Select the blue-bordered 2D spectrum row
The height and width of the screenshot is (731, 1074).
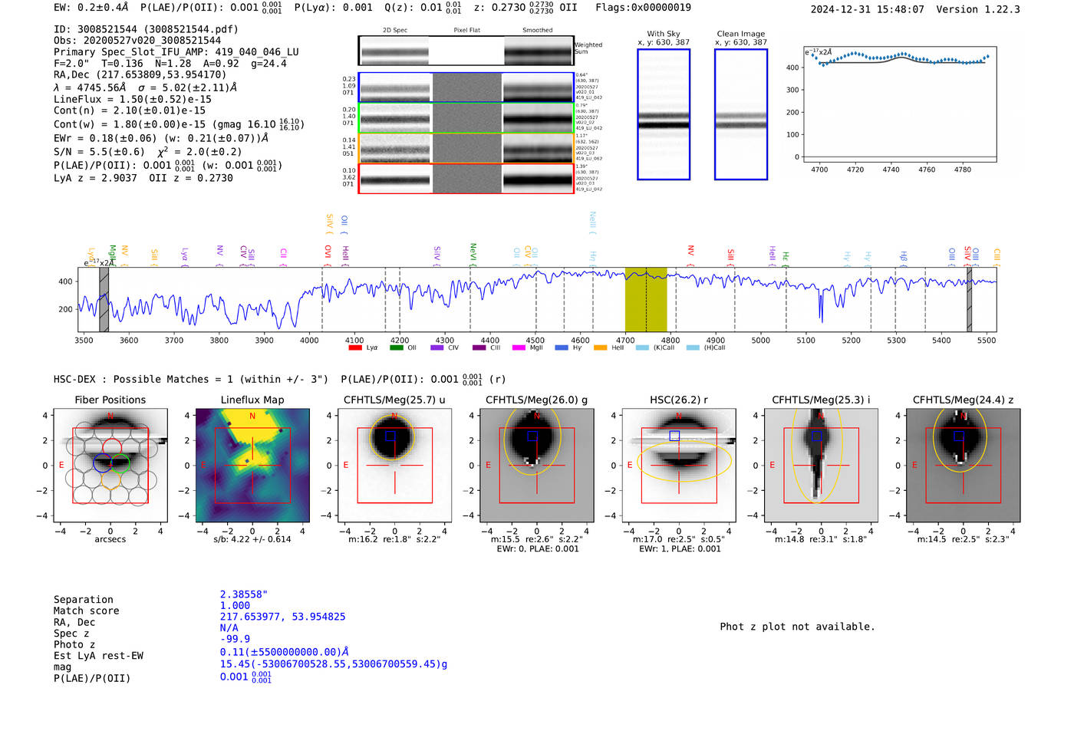[x=466, y=87]
